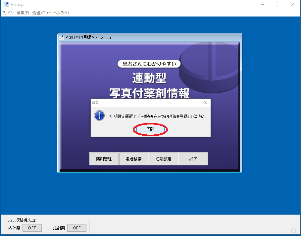The width and height of the screenshot is (301, 236).
Task: Click the 患者さんにわかりやすい label
Action: click(149, 64)
